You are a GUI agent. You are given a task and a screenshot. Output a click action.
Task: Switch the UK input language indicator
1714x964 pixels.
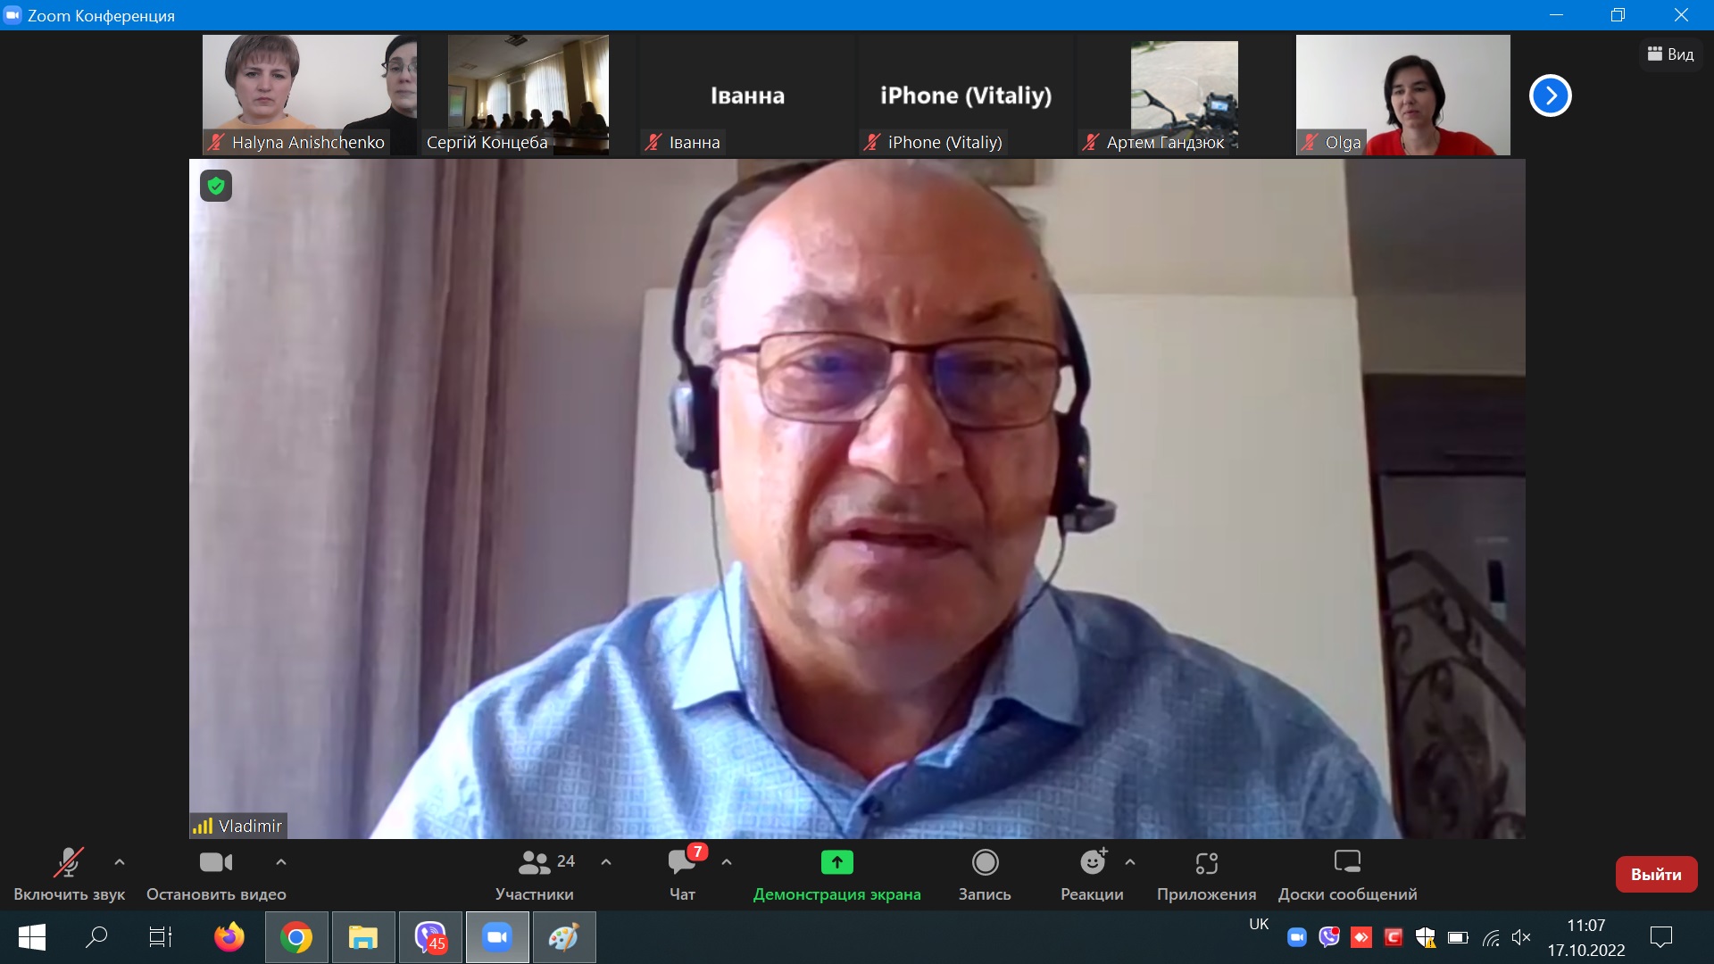pos(1259,925)
